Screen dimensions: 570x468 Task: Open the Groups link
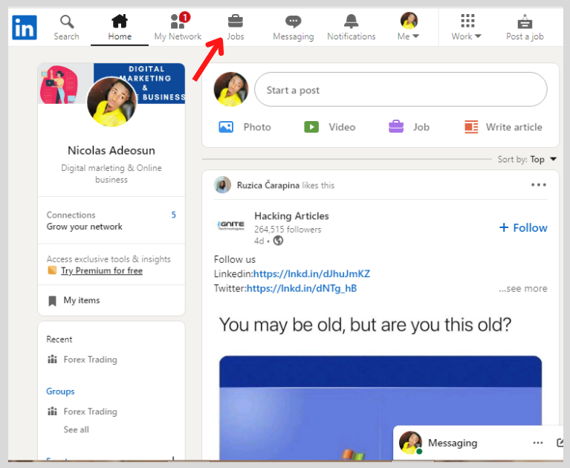pyautogui.click(x=60, y=391)
